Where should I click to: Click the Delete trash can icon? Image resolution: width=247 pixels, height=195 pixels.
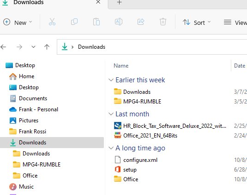[x=163, y=22]
